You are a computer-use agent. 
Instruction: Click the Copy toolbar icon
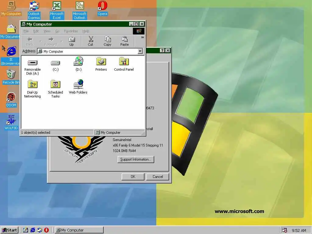coord(108,41)
